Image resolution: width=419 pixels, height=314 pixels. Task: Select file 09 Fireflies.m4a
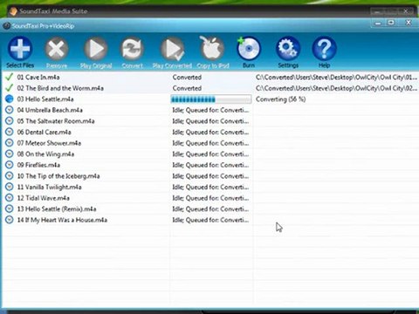[38, 165]
